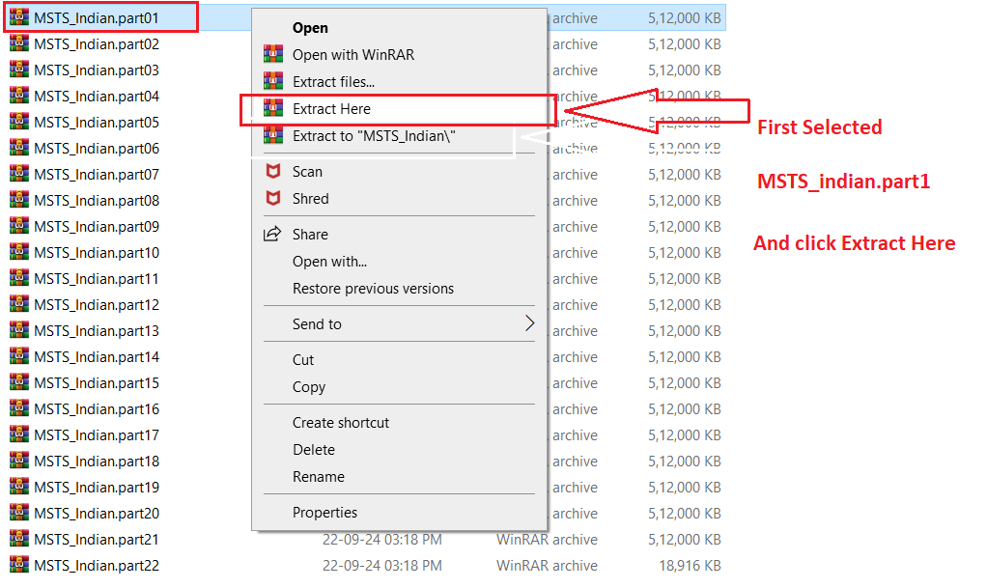Select Extract files... menu entry
This screenshot has height=588, width=987.
[333, 82]
